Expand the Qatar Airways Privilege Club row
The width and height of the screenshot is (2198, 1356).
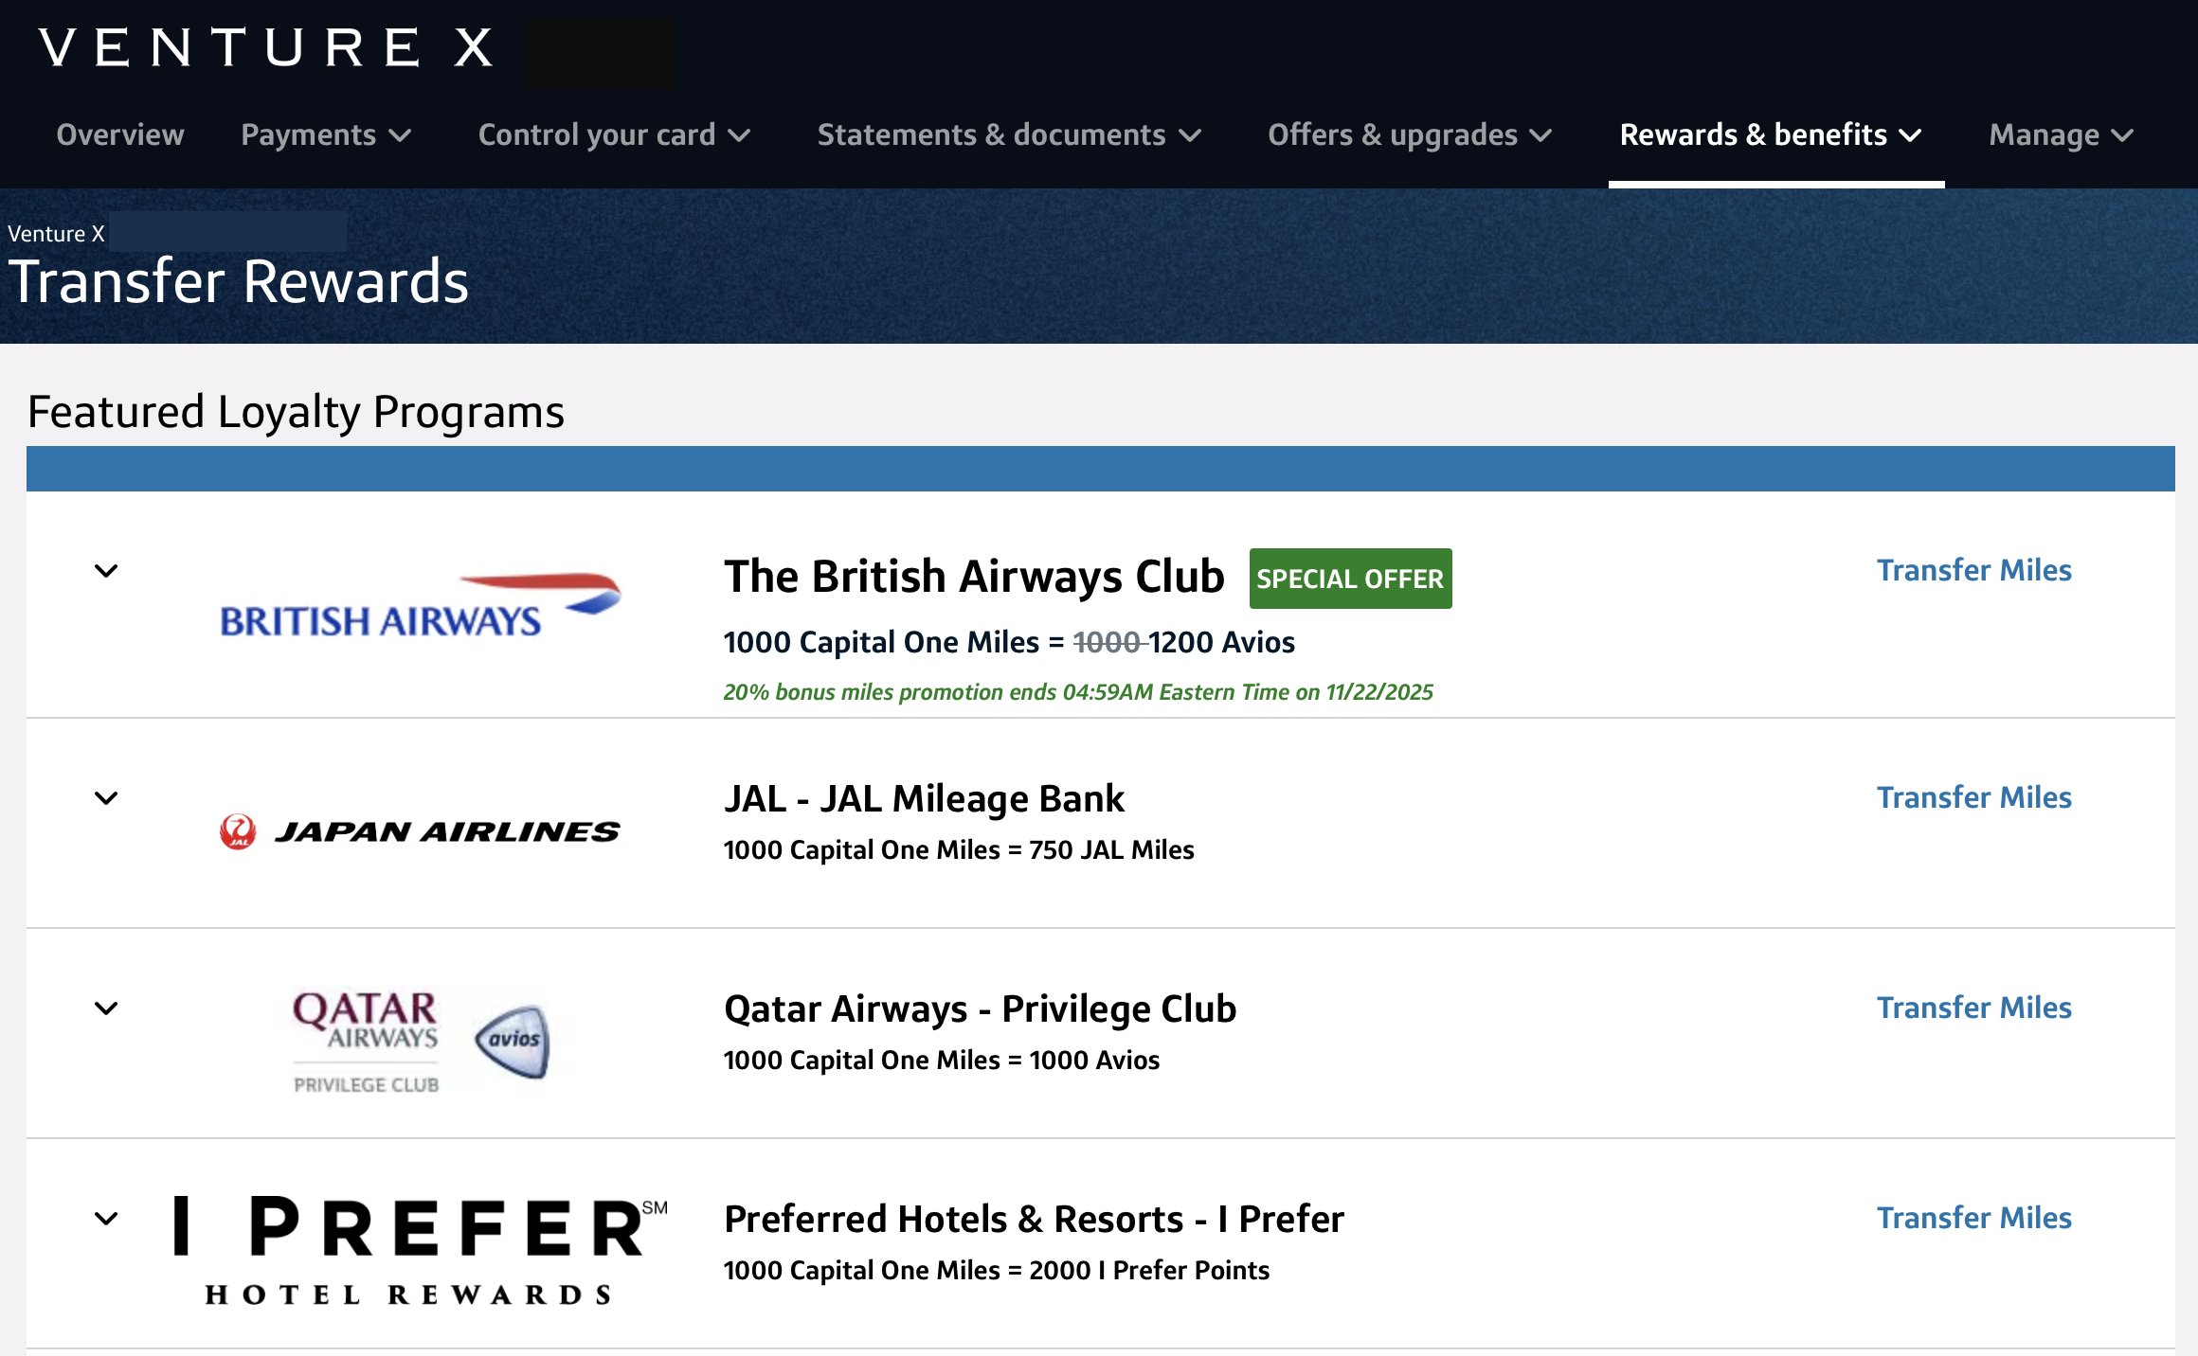[106, 1008]
